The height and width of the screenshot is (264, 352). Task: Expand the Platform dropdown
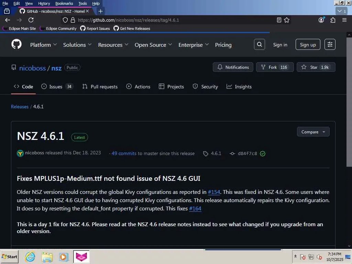pyautogui.click(x=43, y=45)
